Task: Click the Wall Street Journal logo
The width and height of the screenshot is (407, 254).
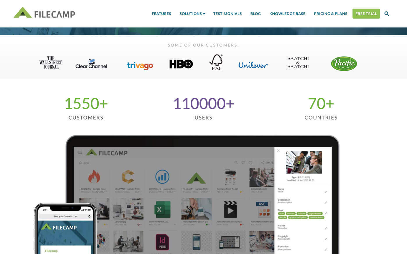Action: point(51,62)
